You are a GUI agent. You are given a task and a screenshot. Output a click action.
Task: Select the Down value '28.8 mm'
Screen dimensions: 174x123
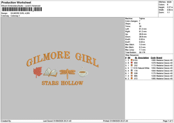click(143, 37)
